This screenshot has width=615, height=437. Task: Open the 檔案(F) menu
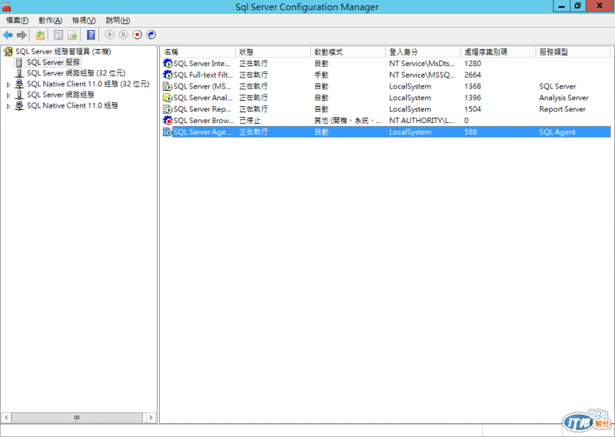pos(17,20)
